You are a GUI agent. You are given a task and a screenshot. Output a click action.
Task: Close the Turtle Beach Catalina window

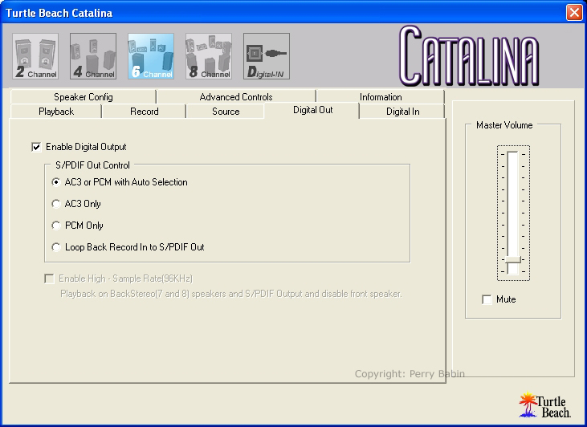574,12
